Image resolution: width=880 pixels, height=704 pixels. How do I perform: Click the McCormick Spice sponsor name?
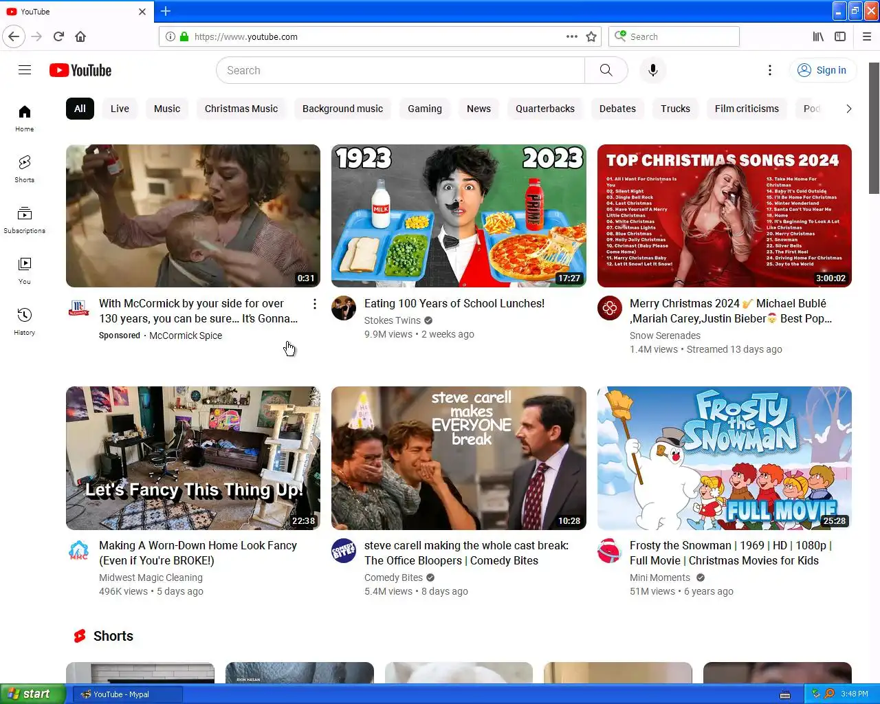186,335
